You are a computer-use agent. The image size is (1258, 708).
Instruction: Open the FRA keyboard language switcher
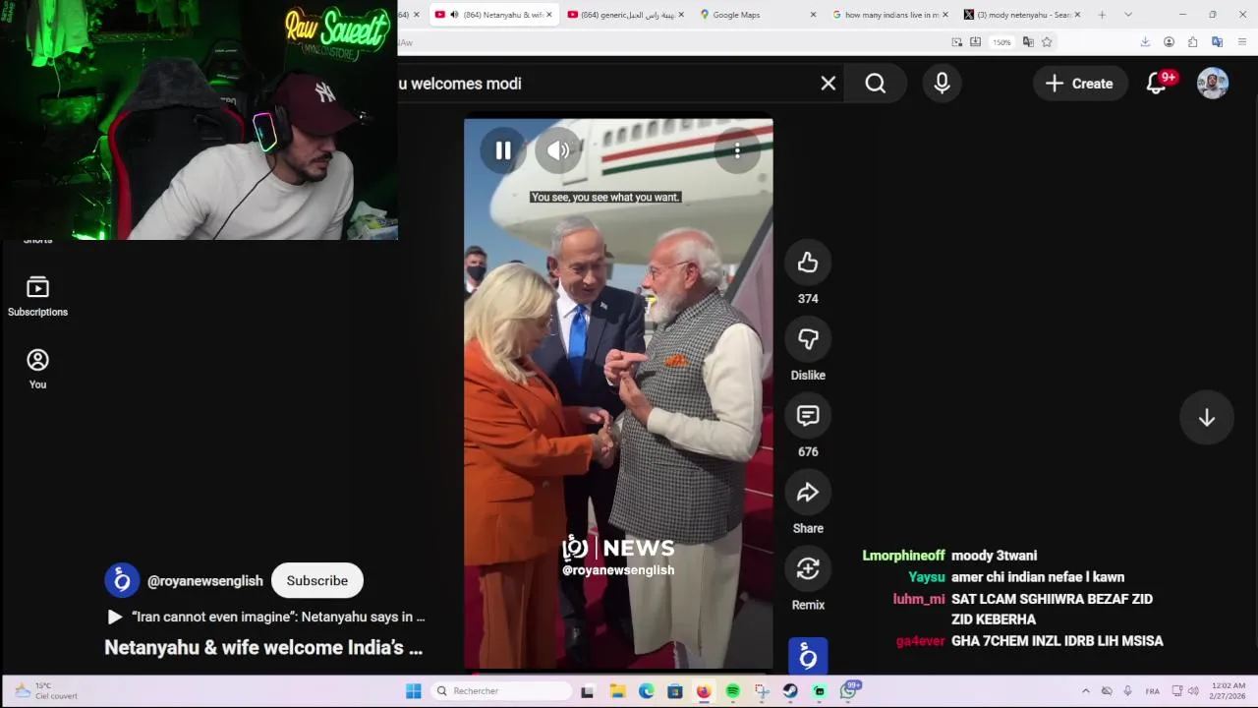1152,691
